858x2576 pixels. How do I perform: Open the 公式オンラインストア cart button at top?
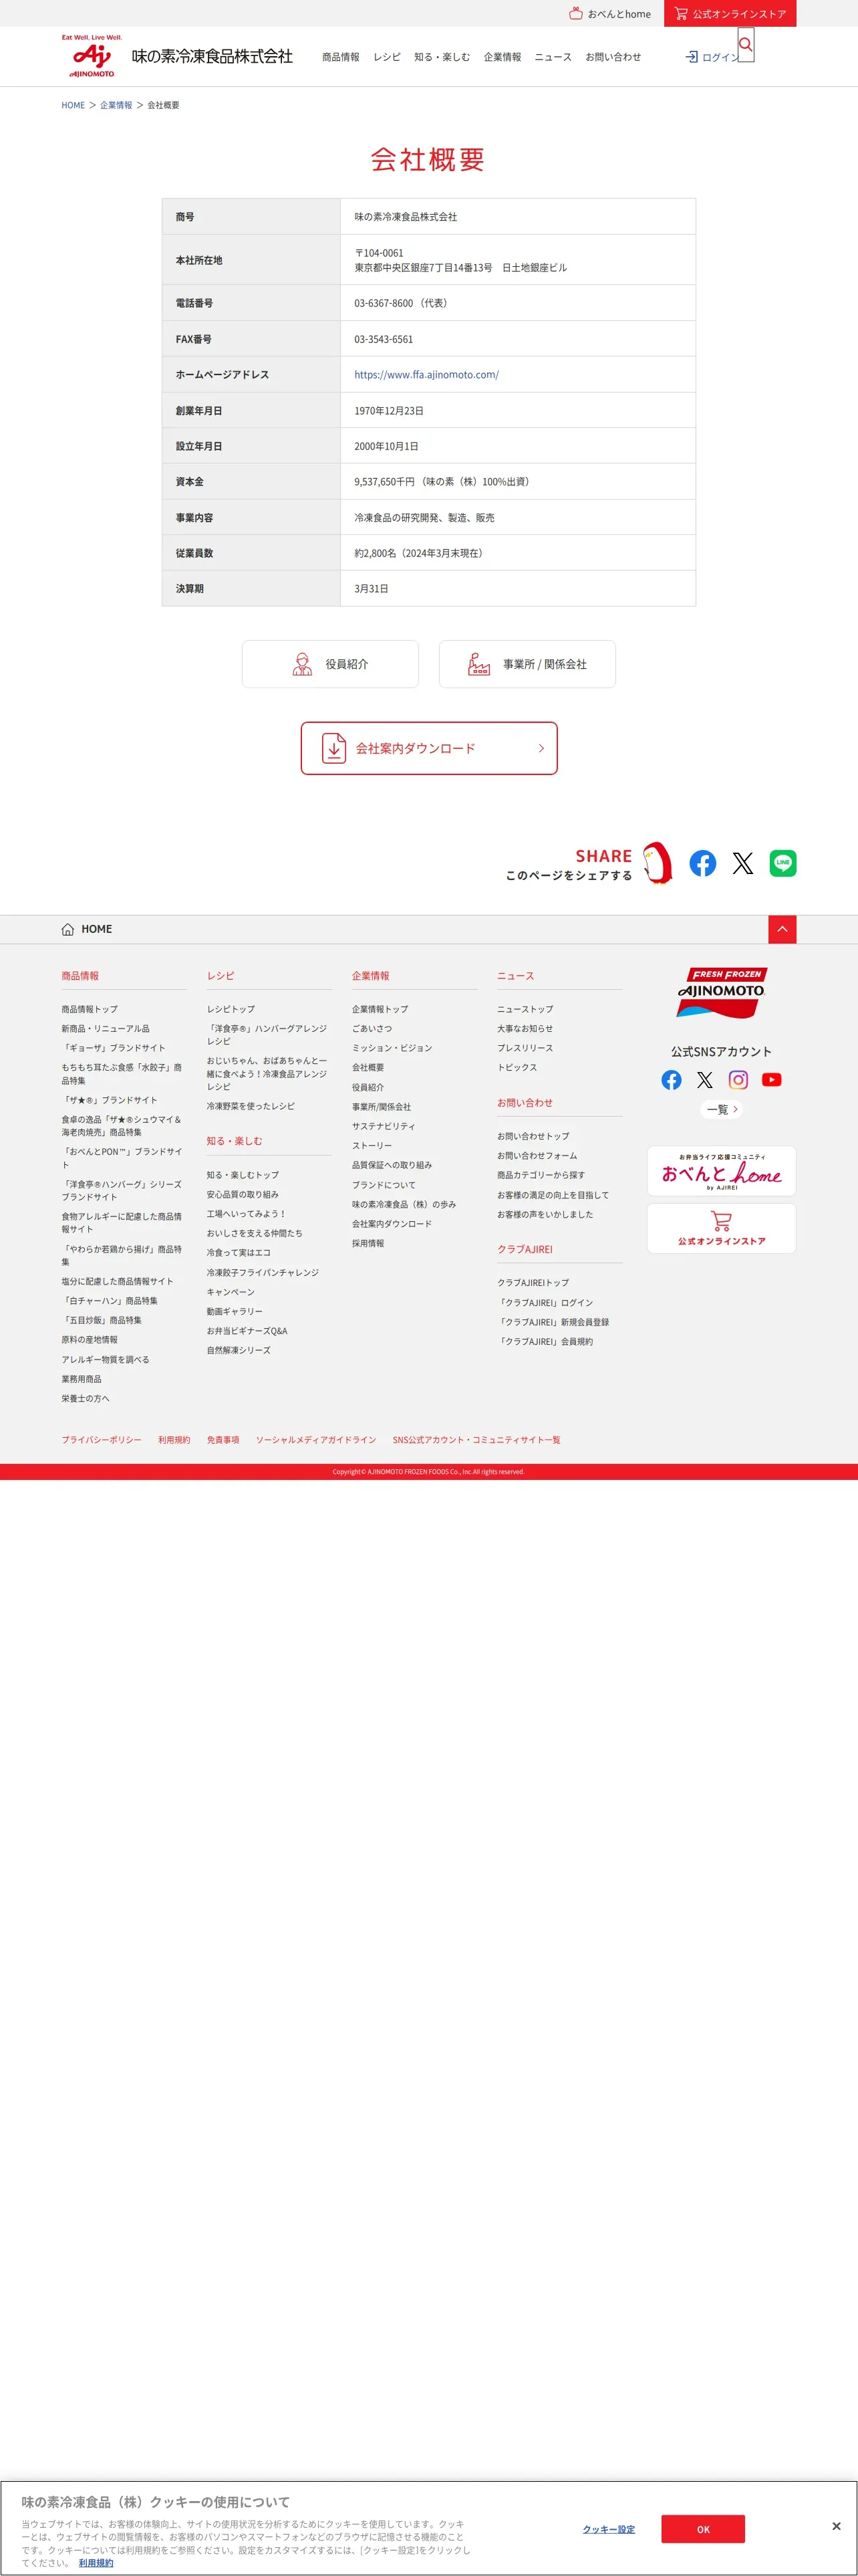tap(730, 14)
